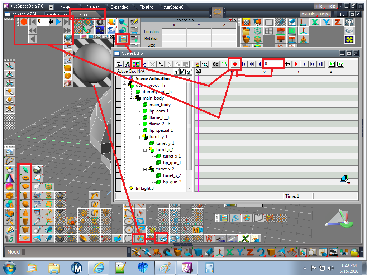Click the green waveform icon in Scene Editor

tap(332, 64)
